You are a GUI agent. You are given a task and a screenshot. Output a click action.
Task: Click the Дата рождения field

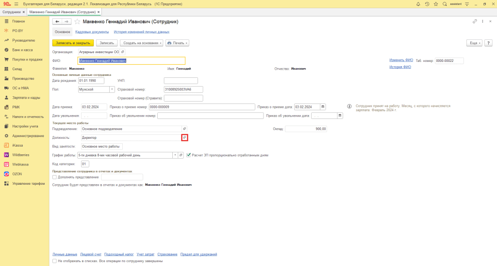coord(91,81)
